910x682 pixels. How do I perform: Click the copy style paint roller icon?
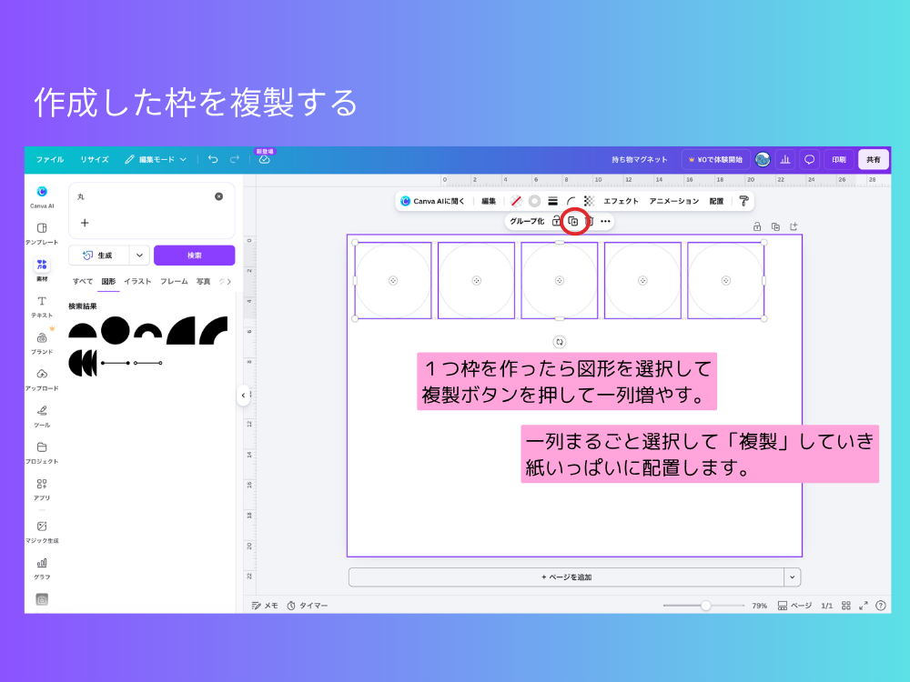pos(744,201)
